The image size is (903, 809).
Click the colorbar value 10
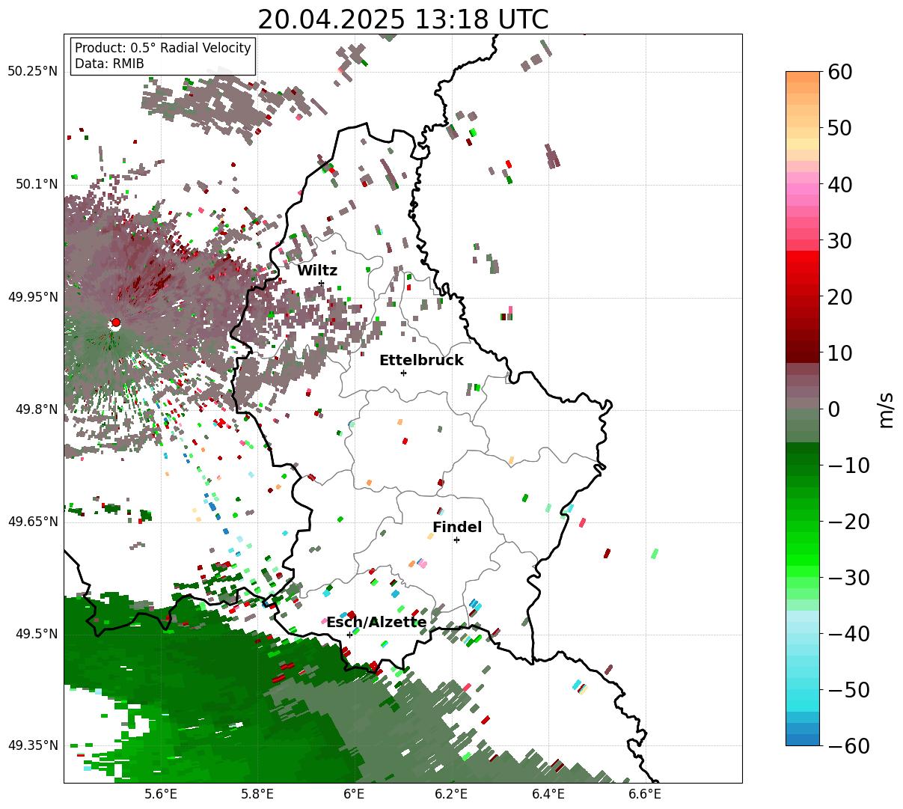point(839,352)
